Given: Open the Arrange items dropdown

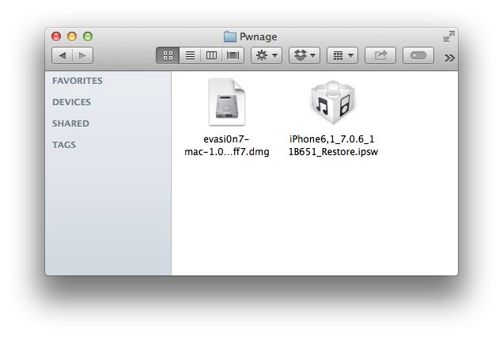Looking at the screenshot, I should pos(342,55).
